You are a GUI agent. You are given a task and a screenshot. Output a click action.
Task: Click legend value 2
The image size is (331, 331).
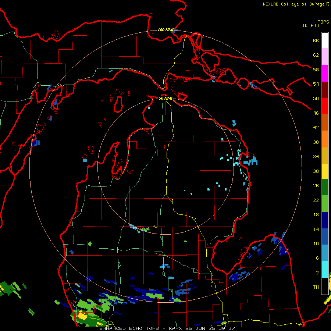click(317, 273)
